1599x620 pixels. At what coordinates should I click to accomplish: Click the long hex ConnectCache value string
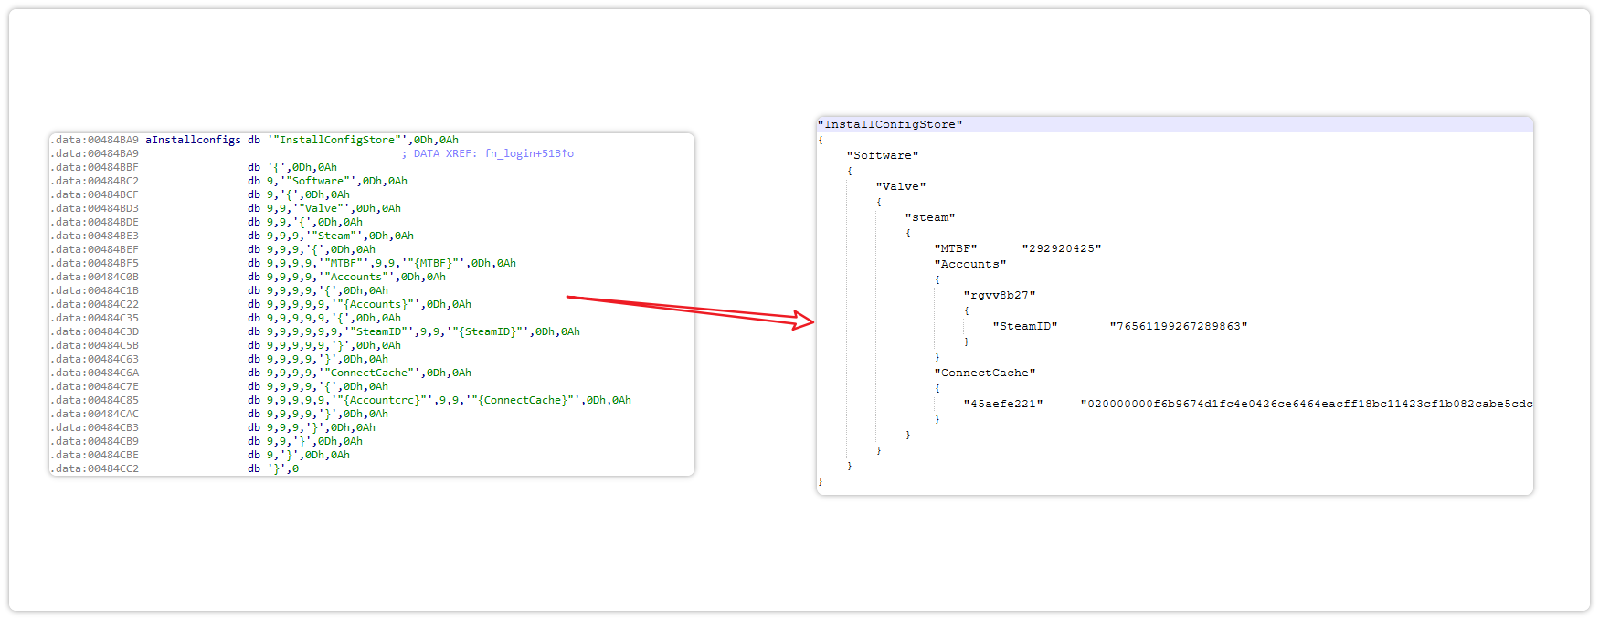coord(1306,404)
